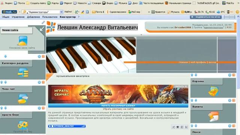Expand the mail.ru toolbar search dropdown arrow

[61, 12]
